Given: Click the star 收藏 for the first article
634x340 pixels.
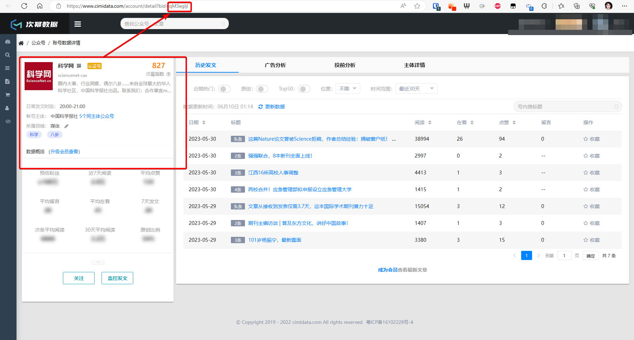Looking at the screenshot, I should (x=591, y=139).
